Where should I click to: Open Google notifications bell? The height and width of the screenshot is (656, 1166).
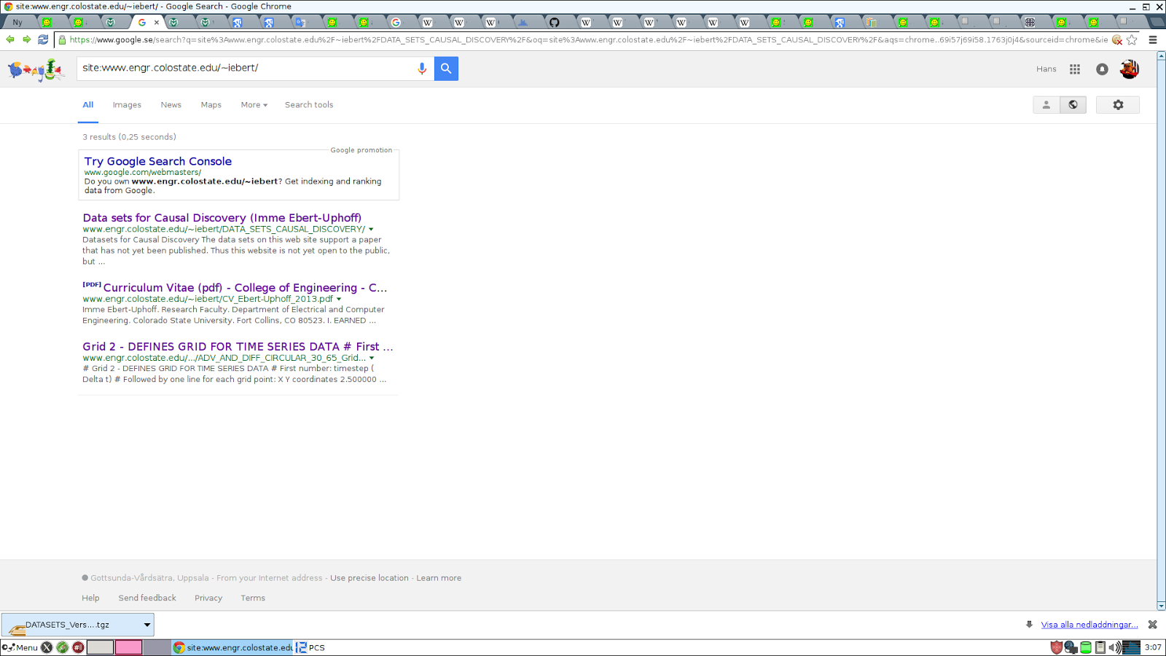point(1102,69)
